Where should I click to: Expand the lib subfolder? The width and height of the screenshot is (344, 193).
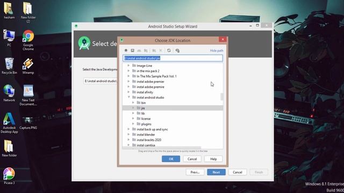pyautogui.click(x=133, y=113)
